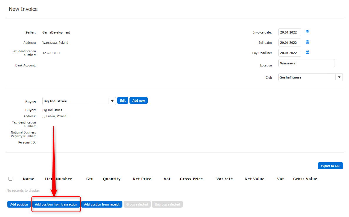Open the Pay Deadline calendar picker
Screen dimensions: 349x217
click(x=308, y=52)
